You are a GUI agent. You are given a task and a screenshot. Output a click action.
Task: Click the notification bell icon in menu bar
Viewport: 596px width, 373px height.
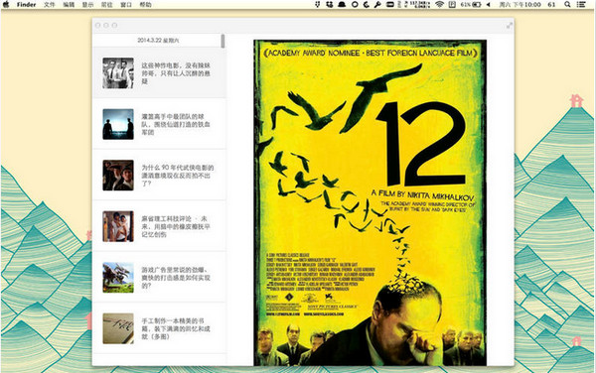(342, 5)
